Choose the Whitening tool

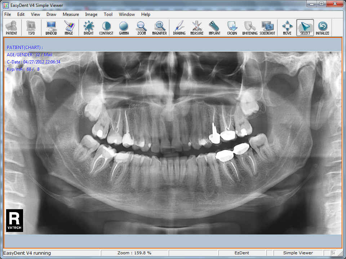click(x=250, y=28)
